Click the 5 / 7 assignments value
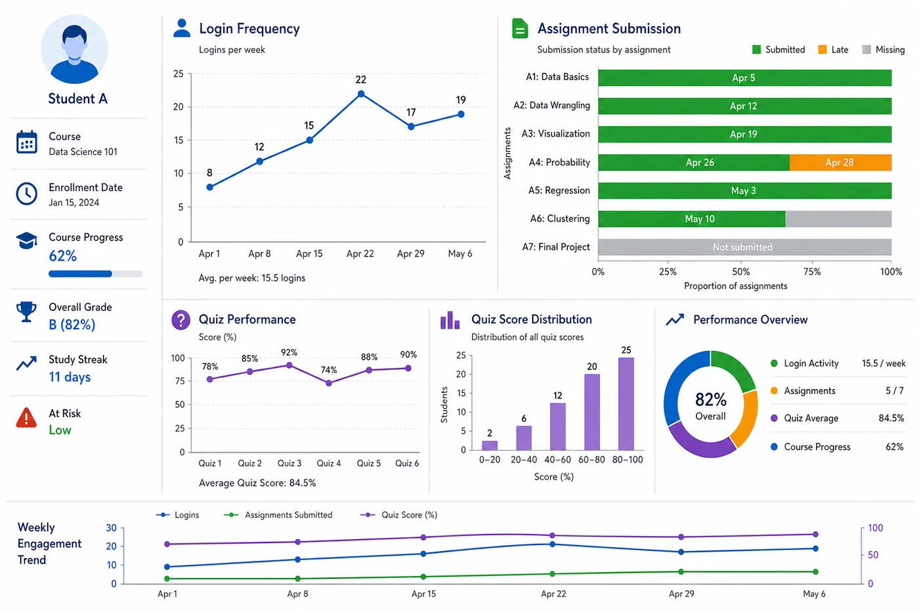Image resolution: width=919 pixels, height=612 pixels. click(x=895, y=391)
